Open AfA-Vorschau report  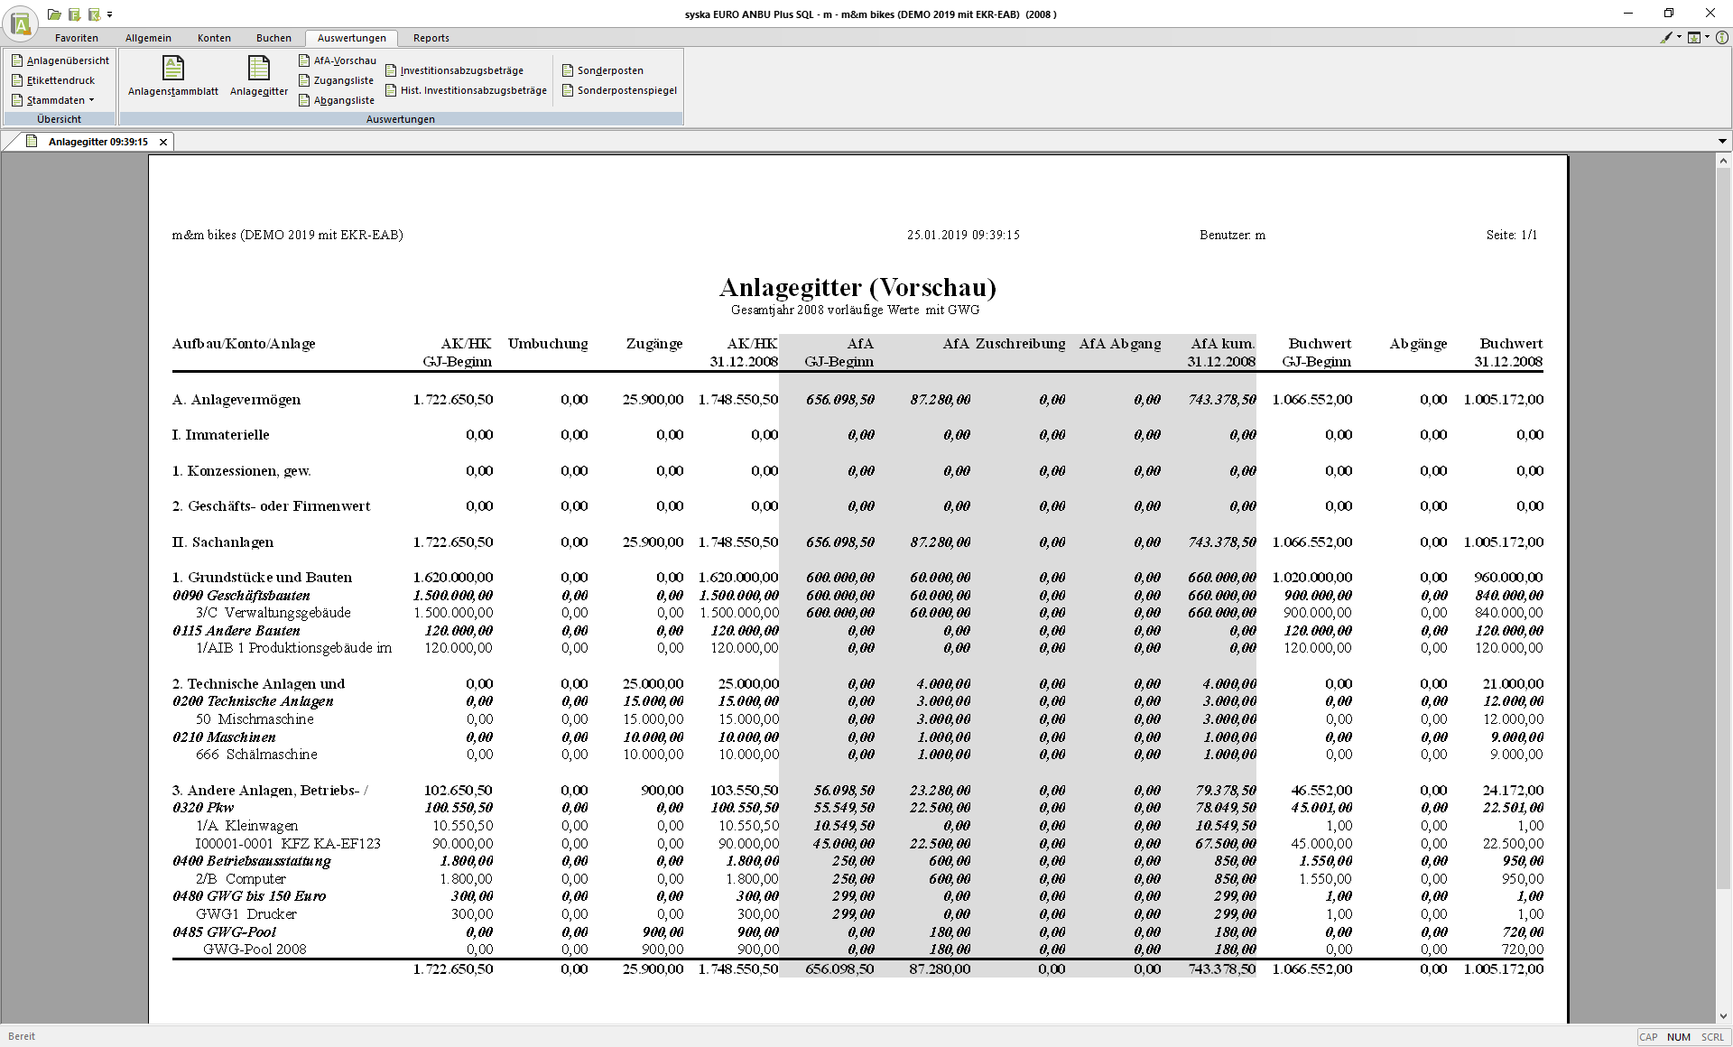point(338,60)
